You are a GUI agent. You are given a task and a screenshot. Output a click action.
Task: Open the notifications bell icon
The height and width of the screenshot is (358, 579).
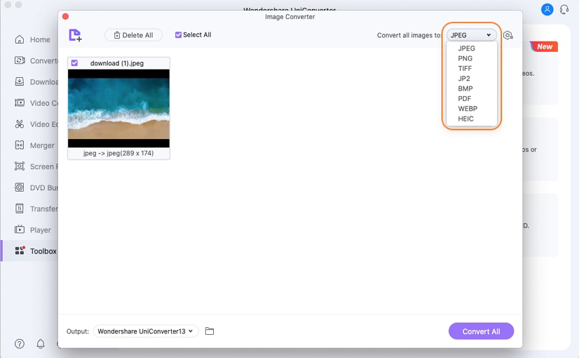pyautogui.click(x=41, y=344)
